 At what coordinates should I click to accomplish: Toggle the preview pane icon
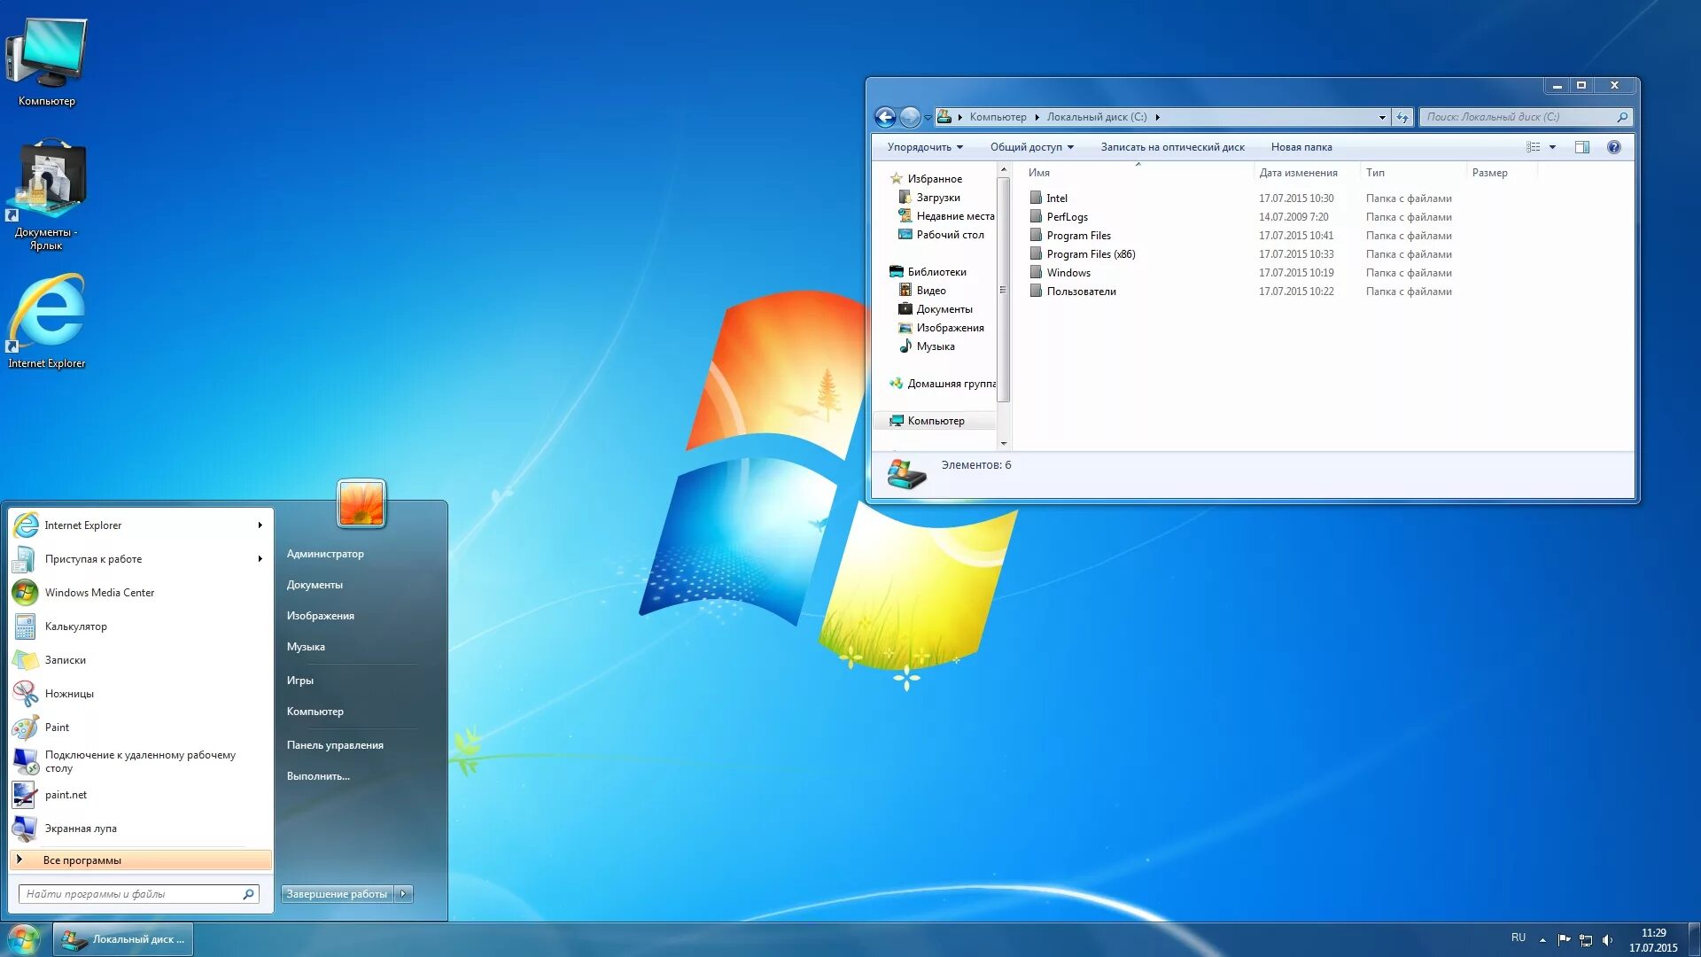point(1581,147)
